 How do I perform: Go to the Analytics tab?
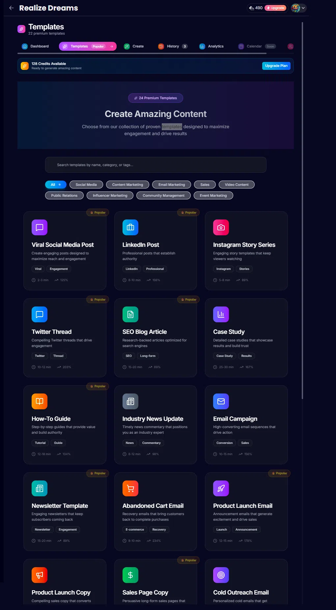(x=211, y=46)
